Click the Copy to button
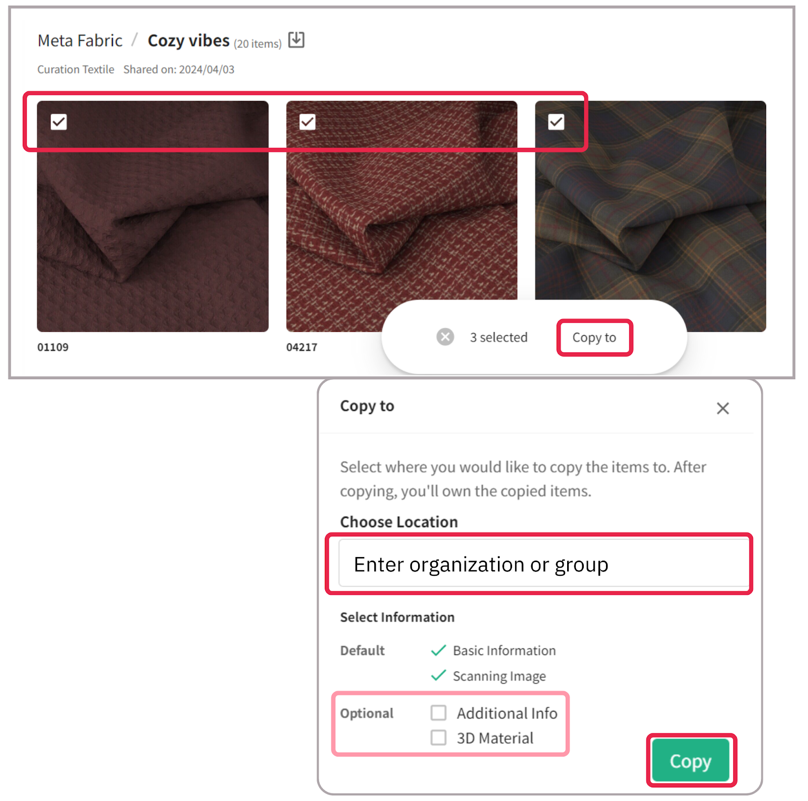The width and height of the screenshot is (808, 801). click(594, 337)
